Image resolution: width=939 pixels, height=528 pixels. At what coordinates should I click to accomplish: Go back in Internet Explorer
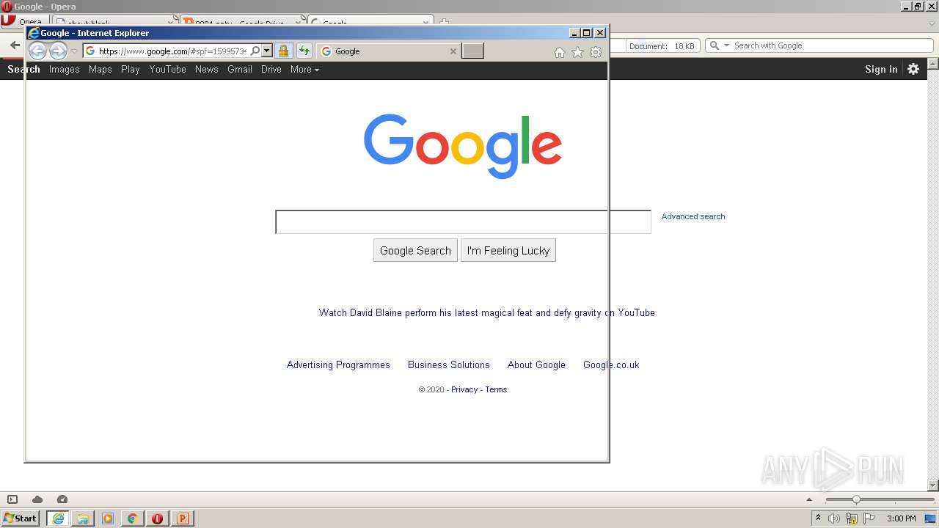(x=37, y=51)
